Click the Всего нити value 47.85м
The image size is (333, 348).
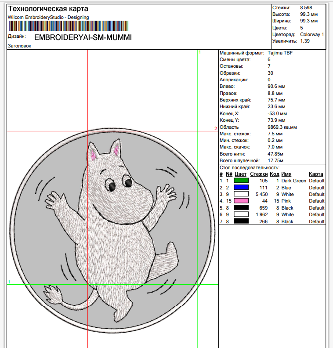point(275,154)
